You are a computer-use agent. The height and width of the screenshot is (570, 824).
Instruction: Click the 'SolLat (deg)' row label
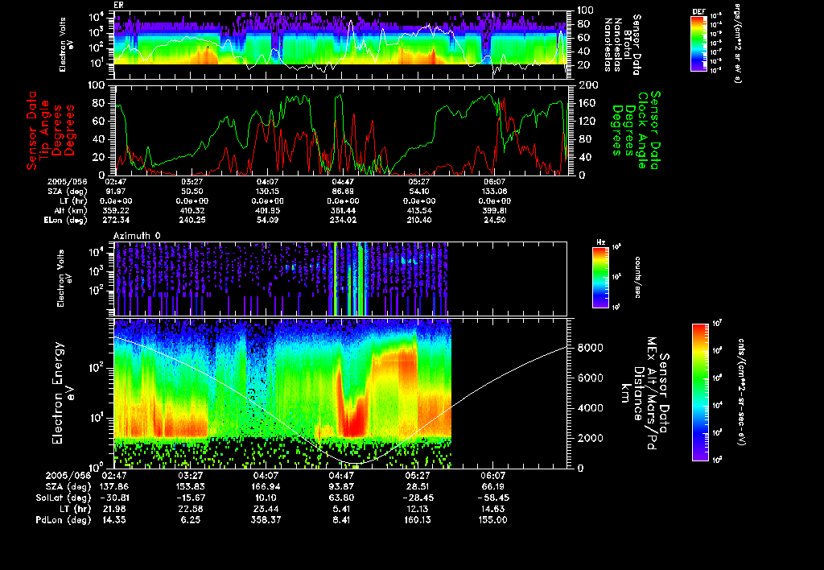pyautogui.click(x=63, y=498)
